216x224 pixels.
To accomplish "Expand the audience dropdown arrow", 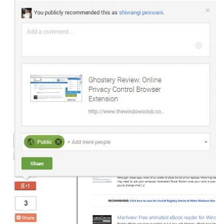I will [x=206, y=142].
